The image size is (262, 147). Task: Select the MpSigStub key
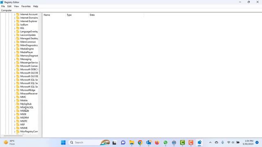pos(26,104)
